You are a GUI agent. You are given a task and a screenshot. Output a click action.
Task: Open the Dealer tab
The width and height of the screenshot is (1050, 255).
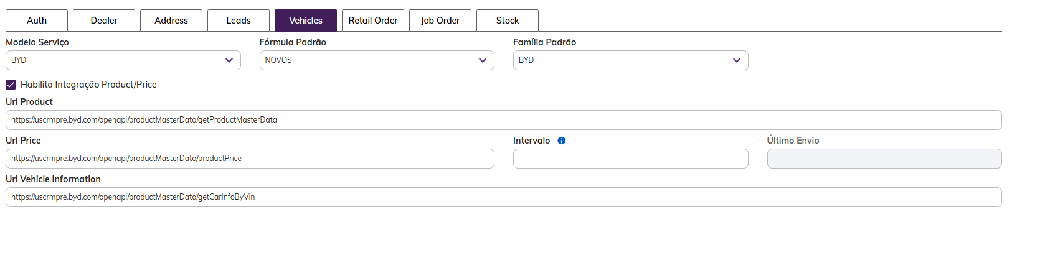tap(104, 21)
